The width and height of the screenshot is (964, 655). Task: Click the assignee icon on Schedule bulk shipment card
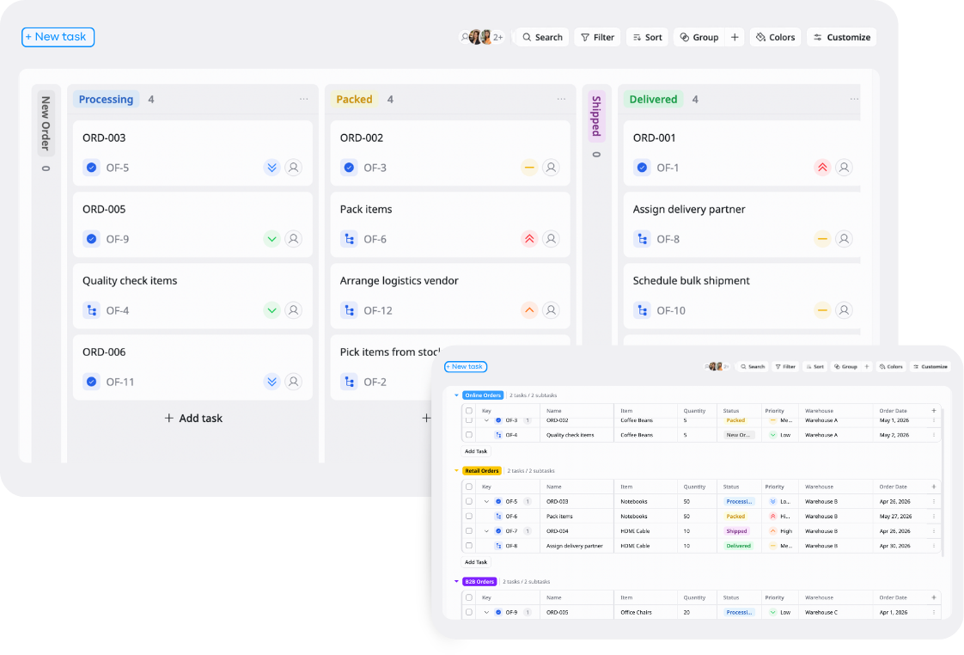point(844,310)
